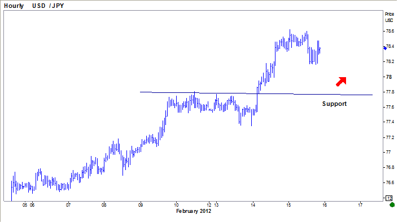
Task: Click the 77.2 price axis label
Action: click(390, 137)
